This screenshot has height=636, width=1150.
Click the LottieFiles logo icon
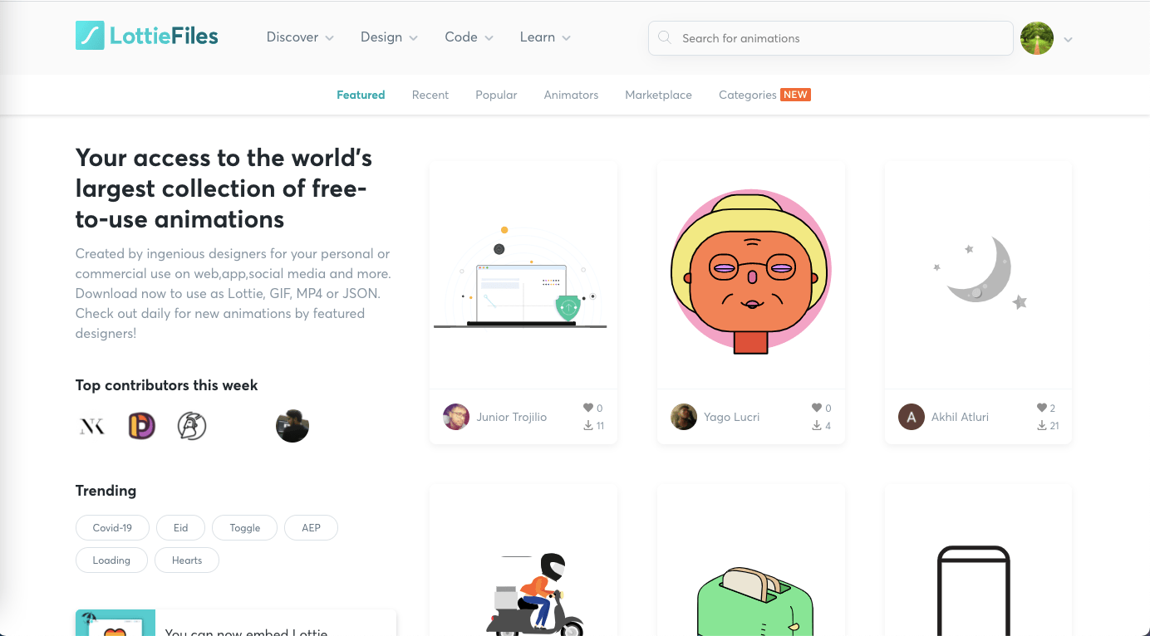90,36
